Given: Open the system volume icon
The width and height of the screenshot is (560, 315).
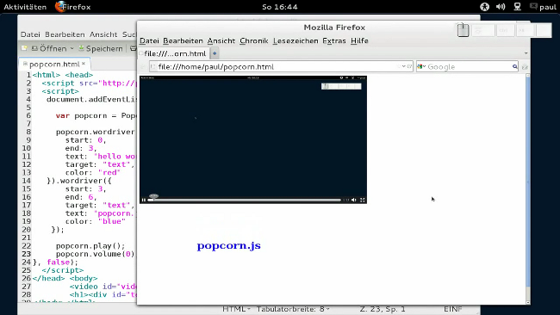Looking at the screenshot, I should coord(501,7).
